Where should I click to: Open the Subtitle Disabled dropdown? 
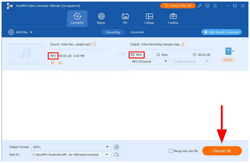(190, 61)
